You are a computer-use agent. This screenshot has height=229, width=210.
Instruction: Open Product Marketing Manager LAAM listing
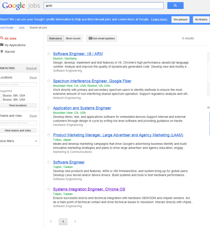[118, 135]
